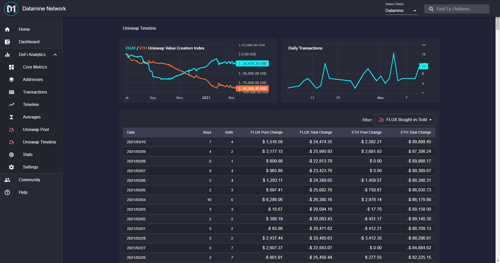Open Help in sidebar
The image size is (500, 263).
pos(31,192)
